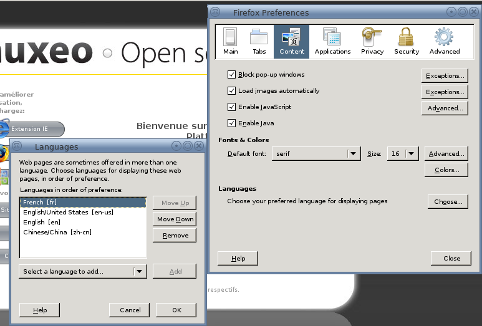This screenshot has height=326, width=482.
Task: Click the Add language button
Action: click(x=175, y=271)
